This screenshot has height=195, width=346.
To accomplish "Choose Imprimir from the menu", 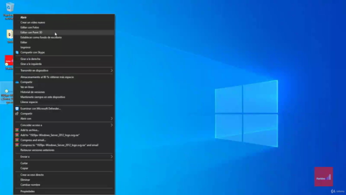I will pos(64,47).
